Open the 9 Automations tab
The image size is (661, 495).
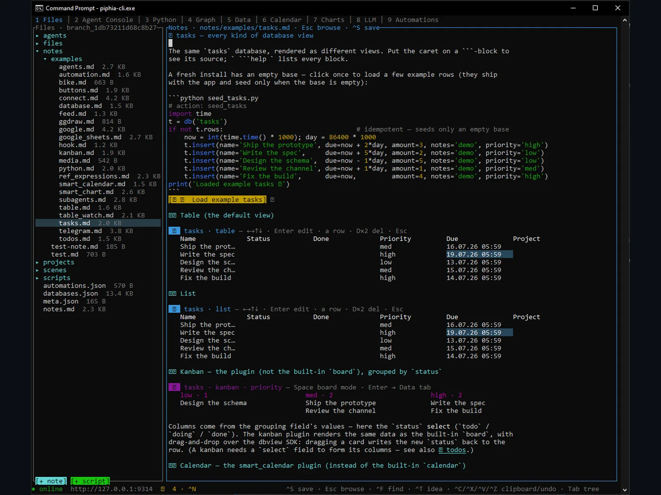point(413,20)
